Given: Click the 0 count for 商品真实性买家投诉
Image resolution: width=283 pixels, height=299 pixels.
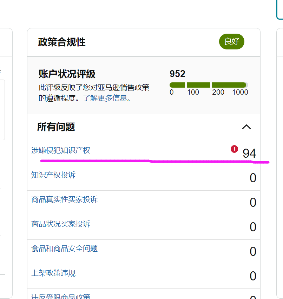Looking at the screenshot, I should [x=253, y=202].
